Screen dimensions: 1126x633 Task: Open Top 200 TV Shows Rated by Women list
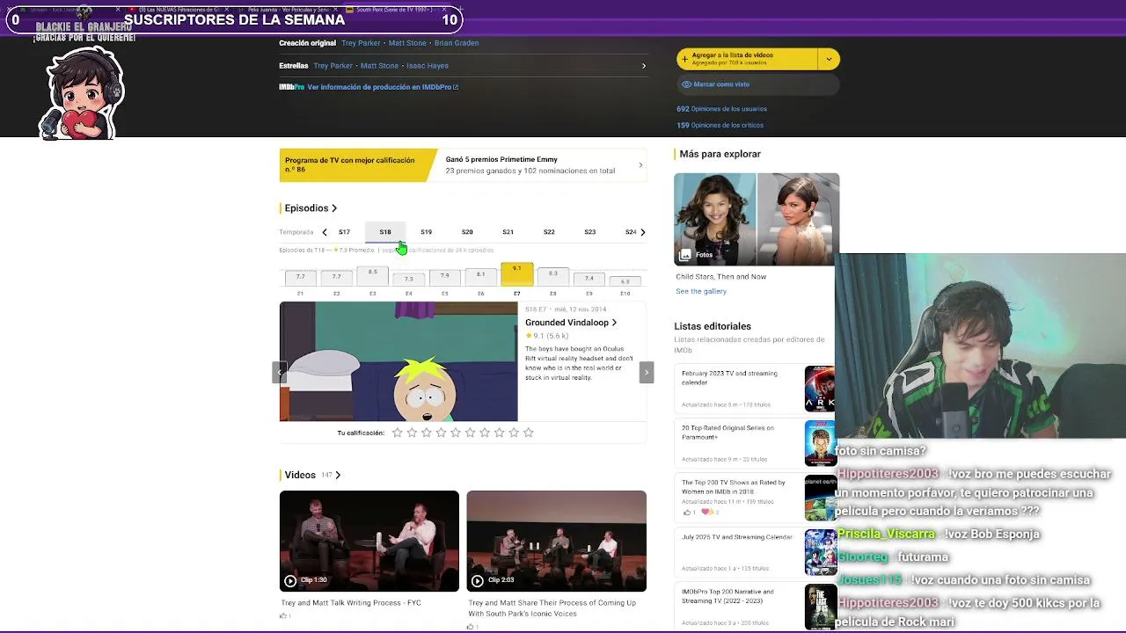point(734,487)
